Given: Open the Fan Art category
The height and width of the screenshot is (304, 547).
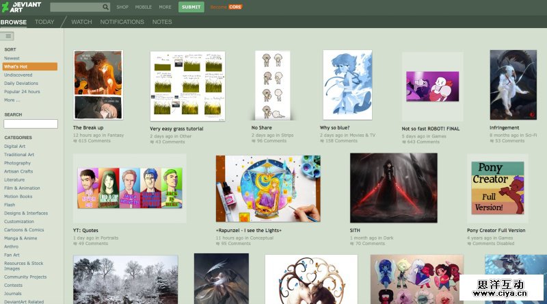Looking at the screenshot, I should pyautogui.click(x=12, y=255).
